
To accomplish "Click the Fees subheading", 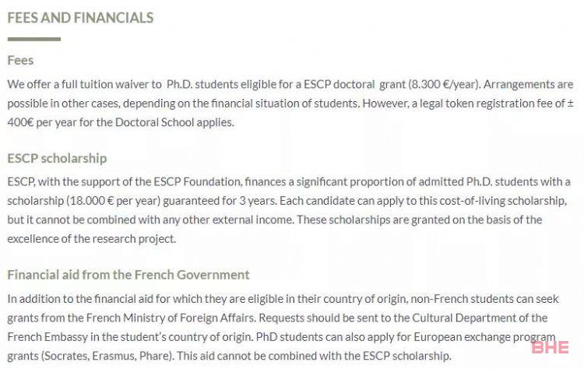I will (x=20, y=60).
